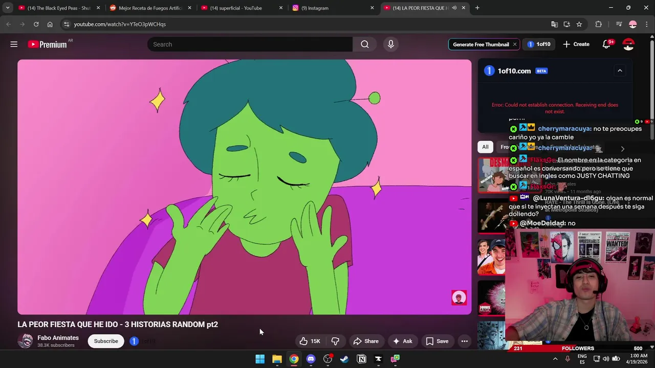655x368 pixels.
Task: Dislike this video
Action: [x=336, y=341]
